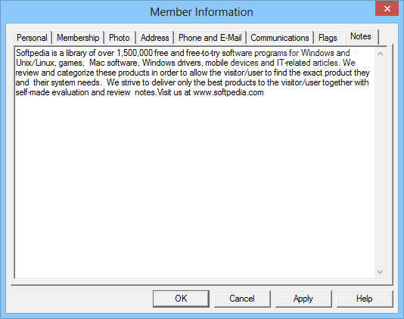404x319 pixels.
Task: Open the Phone and E-Mail tab
Action: point(210,38)
